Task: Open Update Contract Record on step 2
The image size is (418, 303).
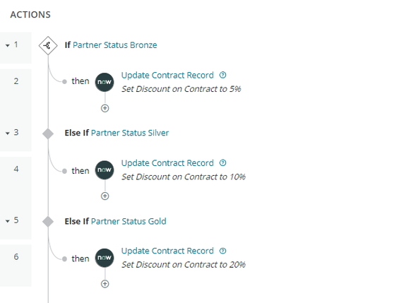Action: point(167,75)
